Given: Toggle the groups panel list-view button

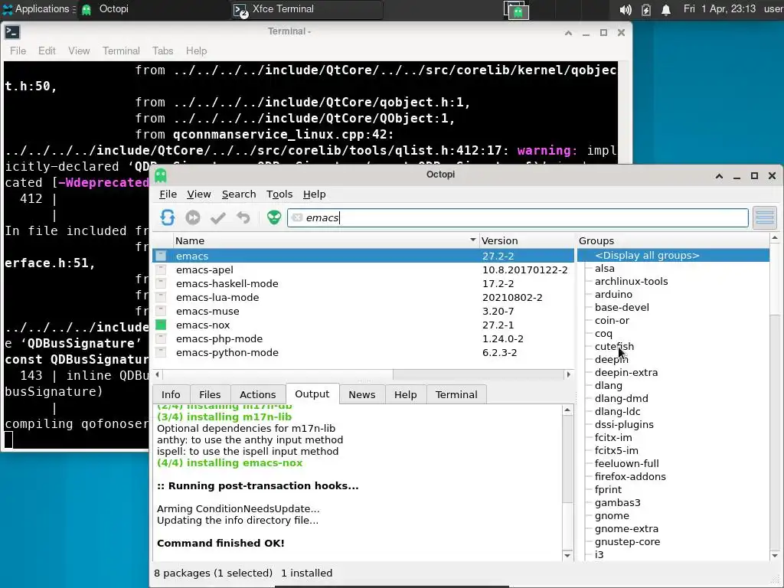Looking at the screenshot, I should pyautogui.click(x=765, y=217).
